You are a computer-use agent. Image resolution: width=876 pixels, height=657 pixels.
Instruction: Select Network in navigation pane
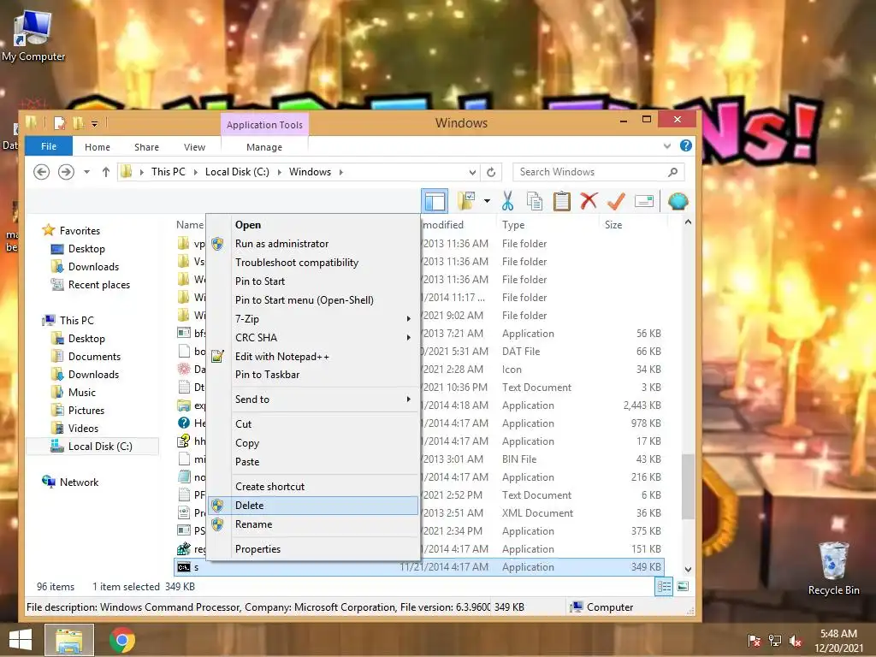pos(70,482)
